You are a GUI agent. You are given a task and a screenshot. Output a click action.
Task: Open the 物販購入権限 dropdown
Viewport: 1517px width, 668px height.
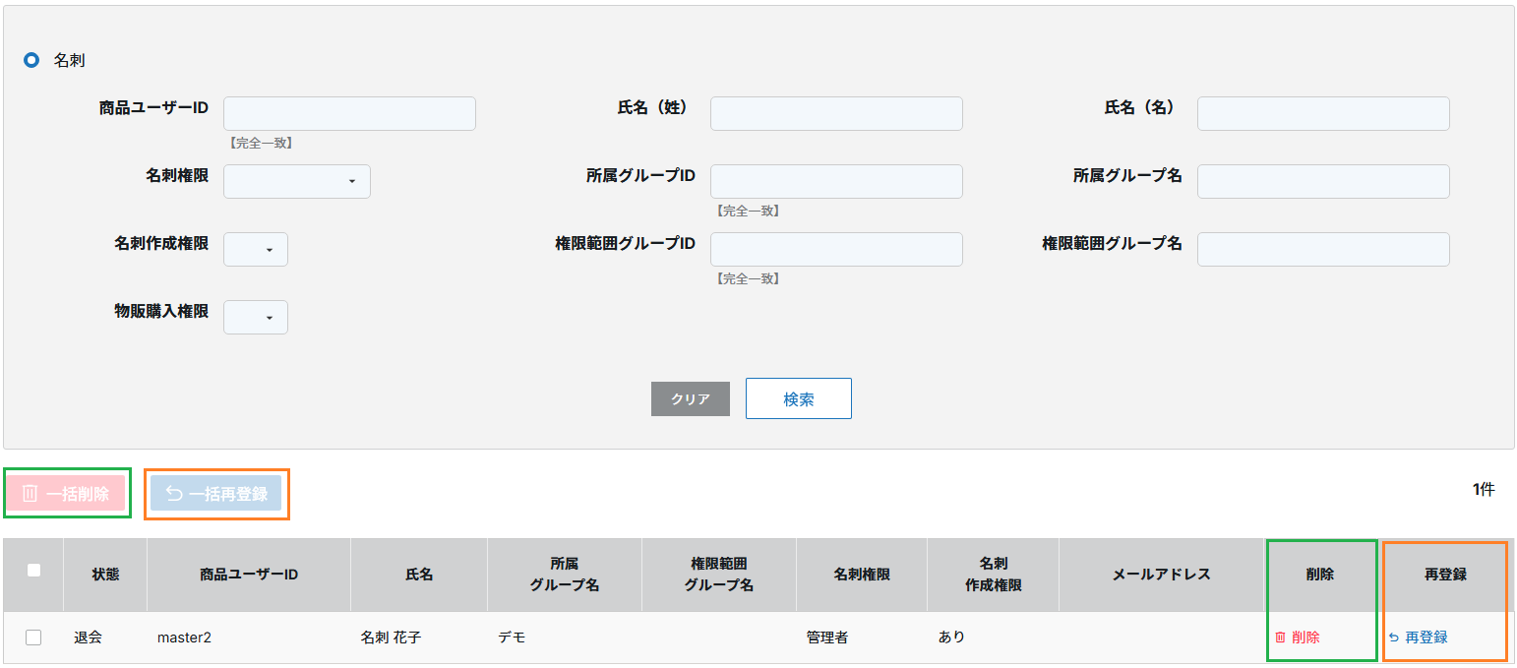pos(256,318)
